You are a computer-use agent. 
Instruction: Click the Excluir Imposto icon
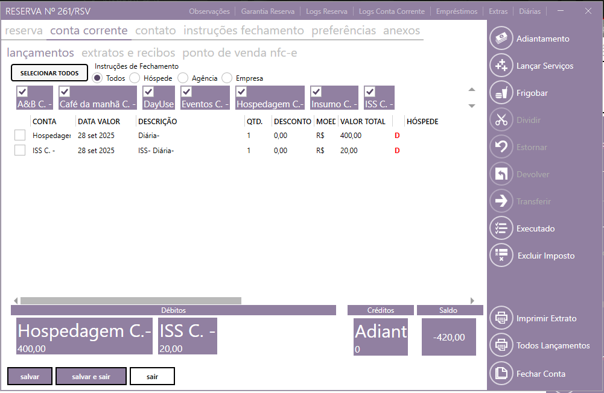click(501, 256)
